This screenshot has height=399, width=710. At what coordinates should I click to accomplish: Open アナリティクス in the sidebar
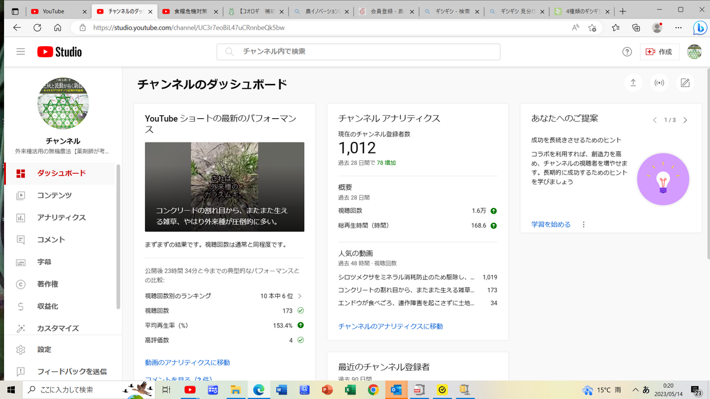click(60, 218)
